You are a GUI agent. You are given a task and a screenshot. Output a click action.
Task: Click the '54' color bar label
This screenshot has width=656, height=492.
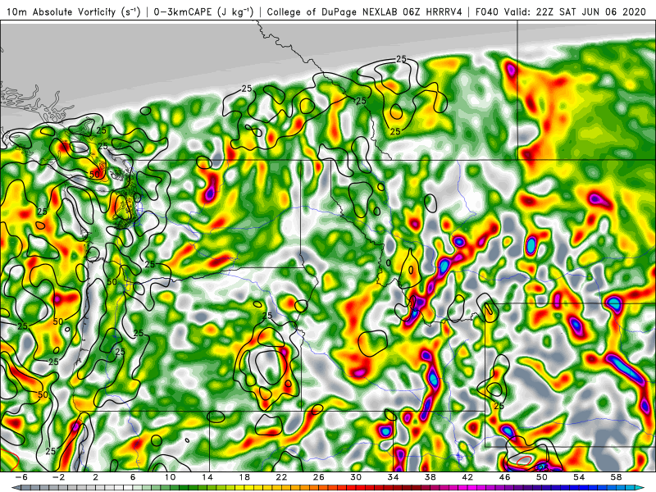click(x=580, y=477)
